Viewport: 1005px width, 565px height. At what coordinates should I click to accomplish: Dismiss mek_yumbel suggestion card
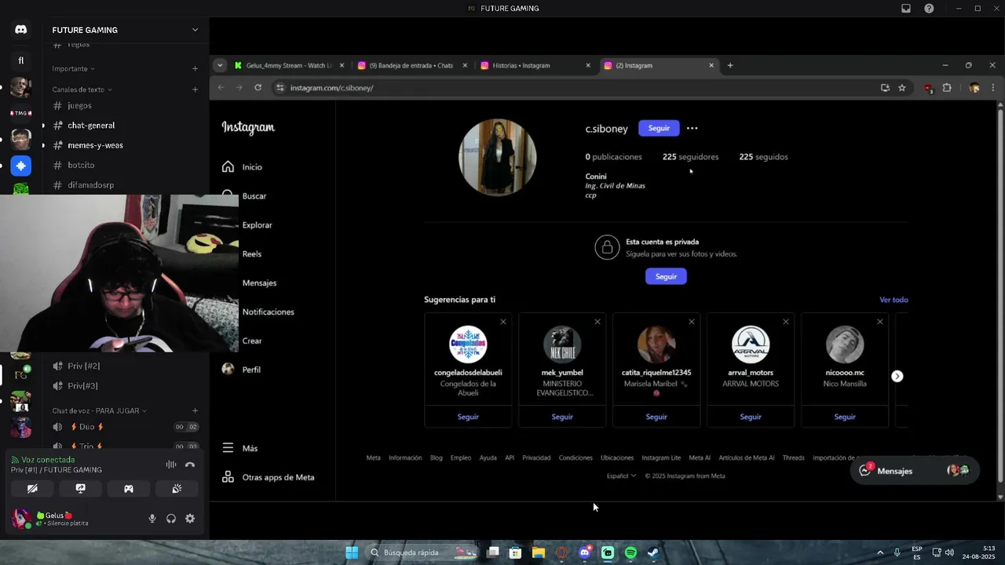598,322
